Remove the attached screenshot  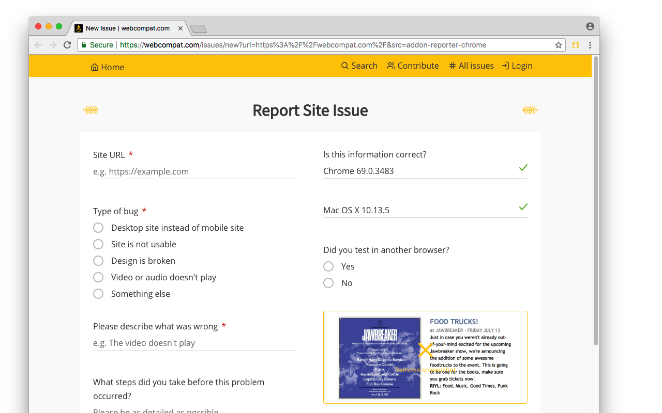pos(425,350)
